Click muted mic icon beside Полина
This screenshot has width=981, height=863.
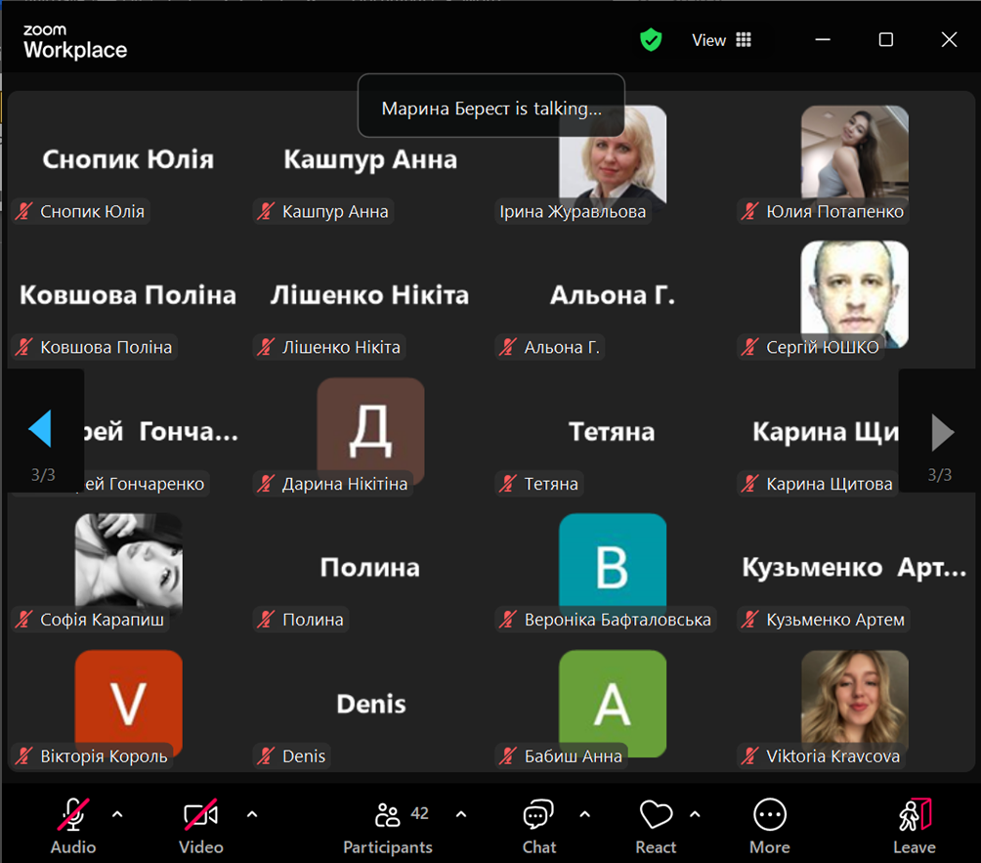pyautogui.click(x=266, y=620)
